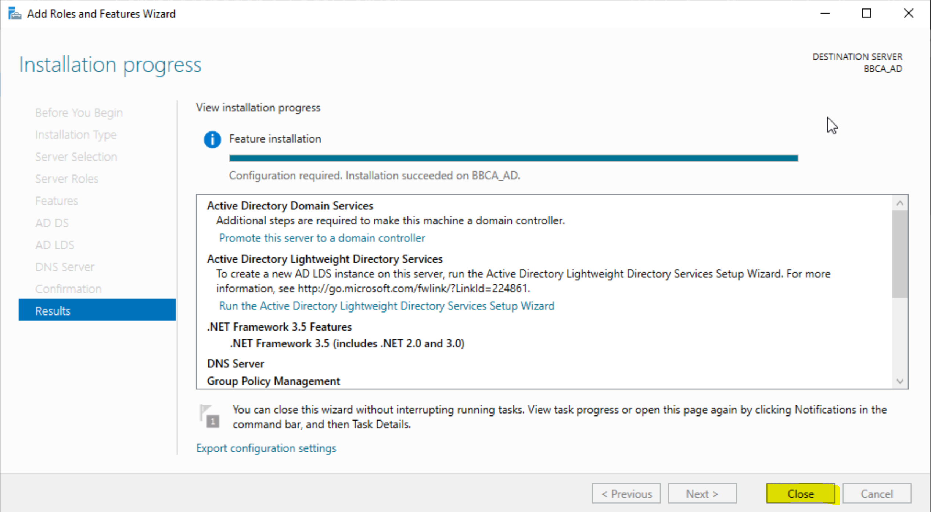Select the Confirmation step
931x512 pixels.
click(x=68, y=289)
